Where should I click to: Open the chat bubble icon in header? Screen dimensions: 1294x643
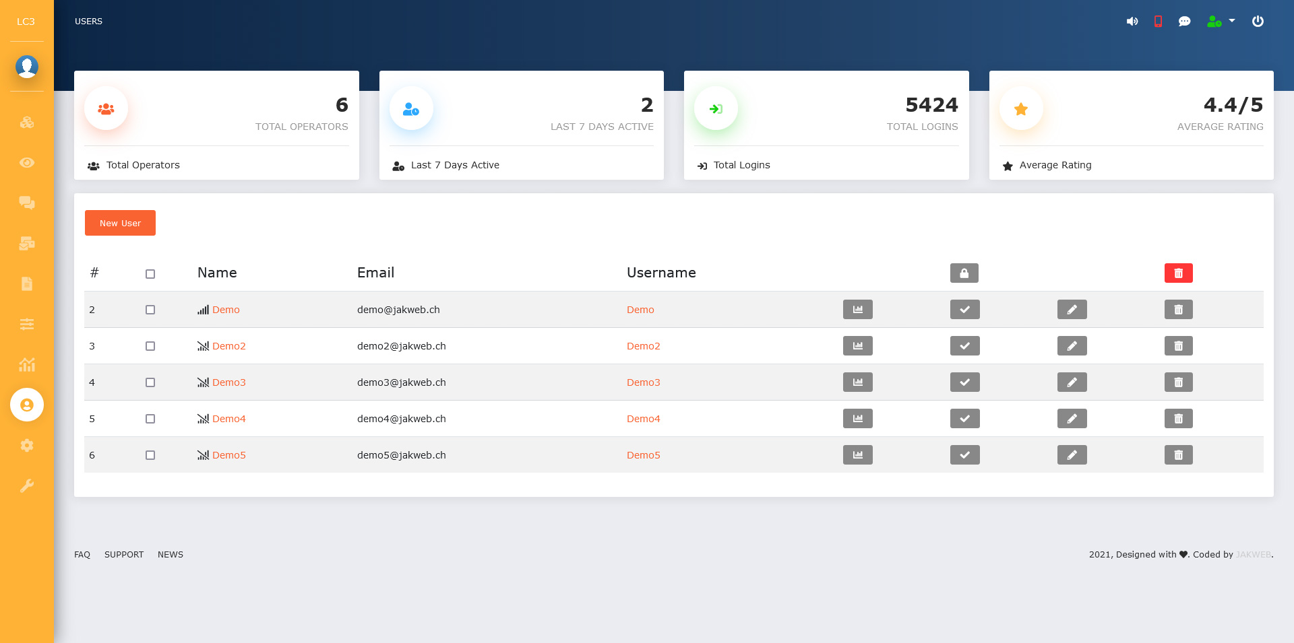[x=1184, y=22]
